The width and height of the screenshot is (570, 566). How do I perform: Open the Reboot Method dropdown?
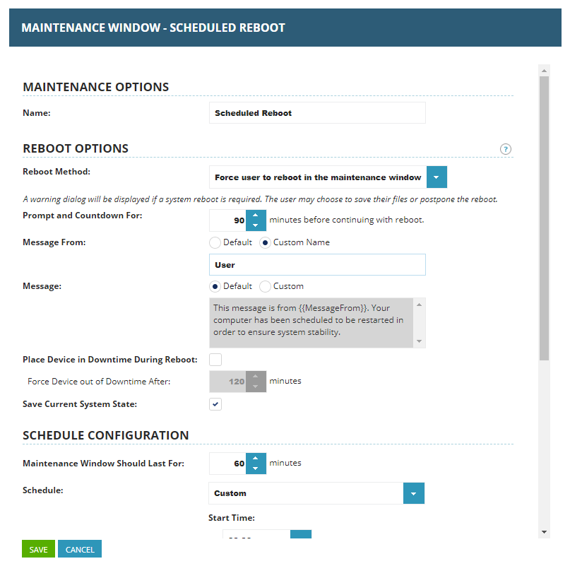436,177
